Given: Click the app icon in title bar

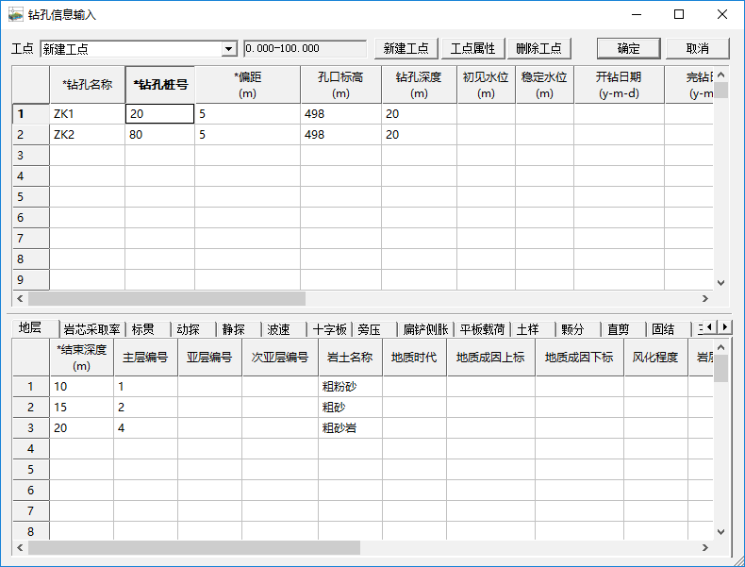Looking at the screenshot, I should pyautogui.click(x=16, y=15).
